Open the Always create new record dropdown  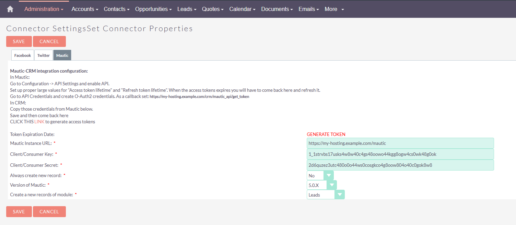click(320, 176)
